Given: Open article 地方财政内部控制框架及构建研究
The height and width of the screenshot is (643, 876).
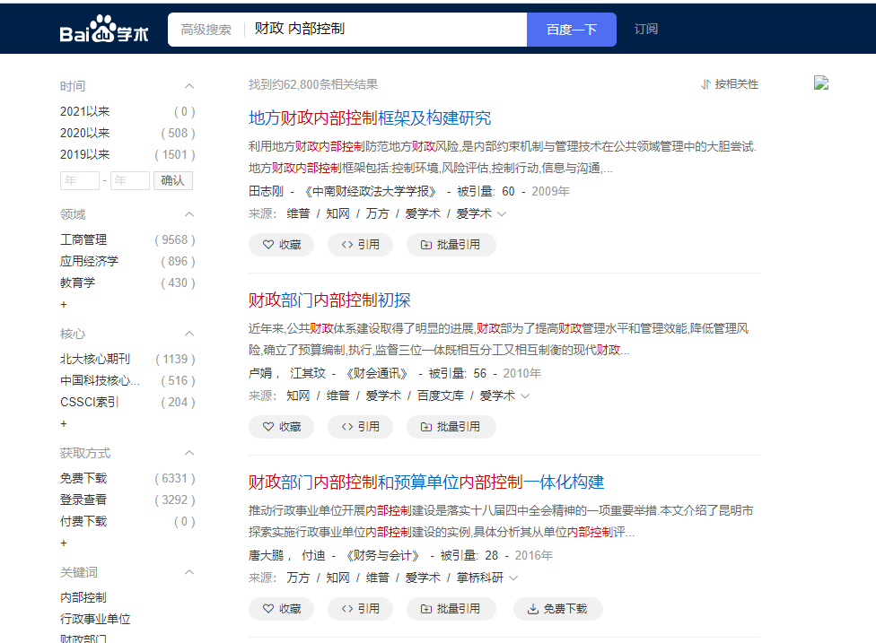Looking at the screenshot, I should [x=370, y=118].
